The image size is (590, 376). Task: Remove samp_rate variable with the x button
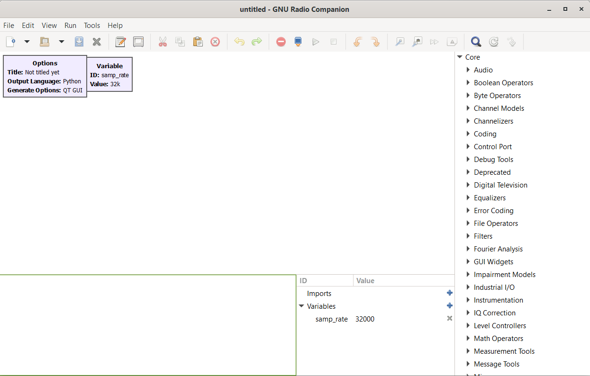coord(449,319)
